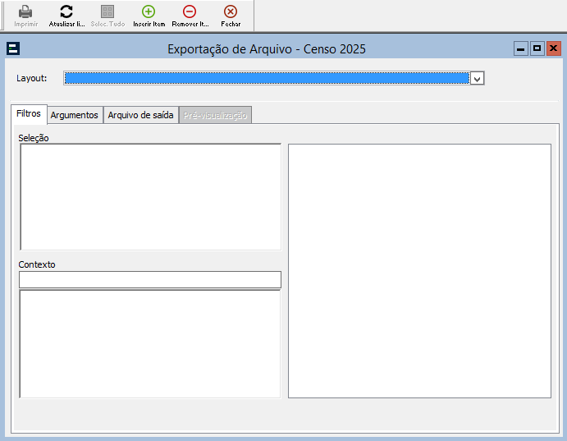Click the Atualizar refresh icon
Viewport: 567px width, 441px height.
tap(66, 11)
